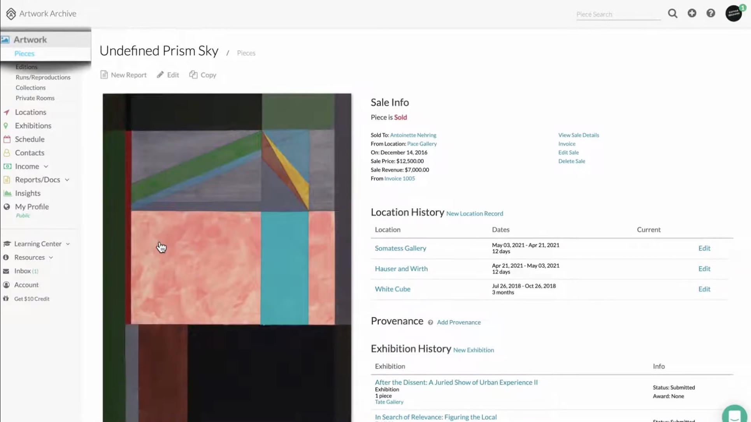The height and width of the screenshot is (422, 751).
Task: Open Runs/Reproductions in the sidebar
Action: pos(43,77)
